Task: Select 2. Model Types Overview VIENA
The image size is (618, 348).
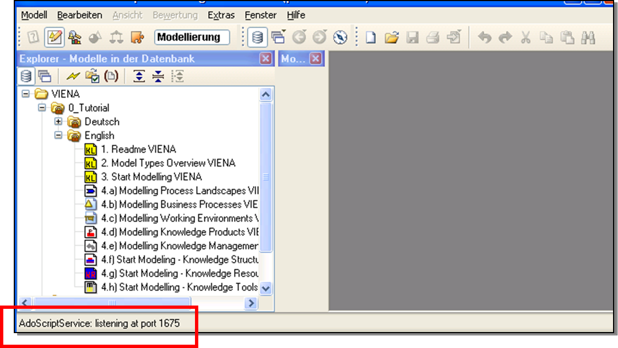Action: pyautogui.click(x=168, y=163)
